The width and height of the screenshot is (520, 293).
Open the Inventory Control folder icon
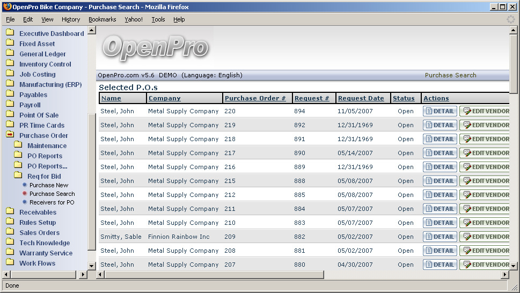(x=10, y=64)
